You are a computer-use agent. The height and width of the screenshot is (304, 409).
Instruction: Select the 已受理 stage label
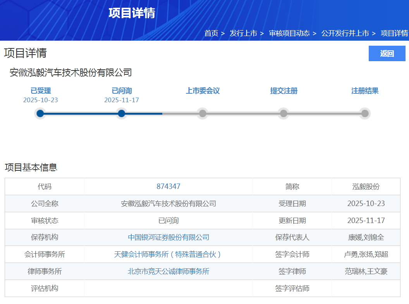(41, 91)
